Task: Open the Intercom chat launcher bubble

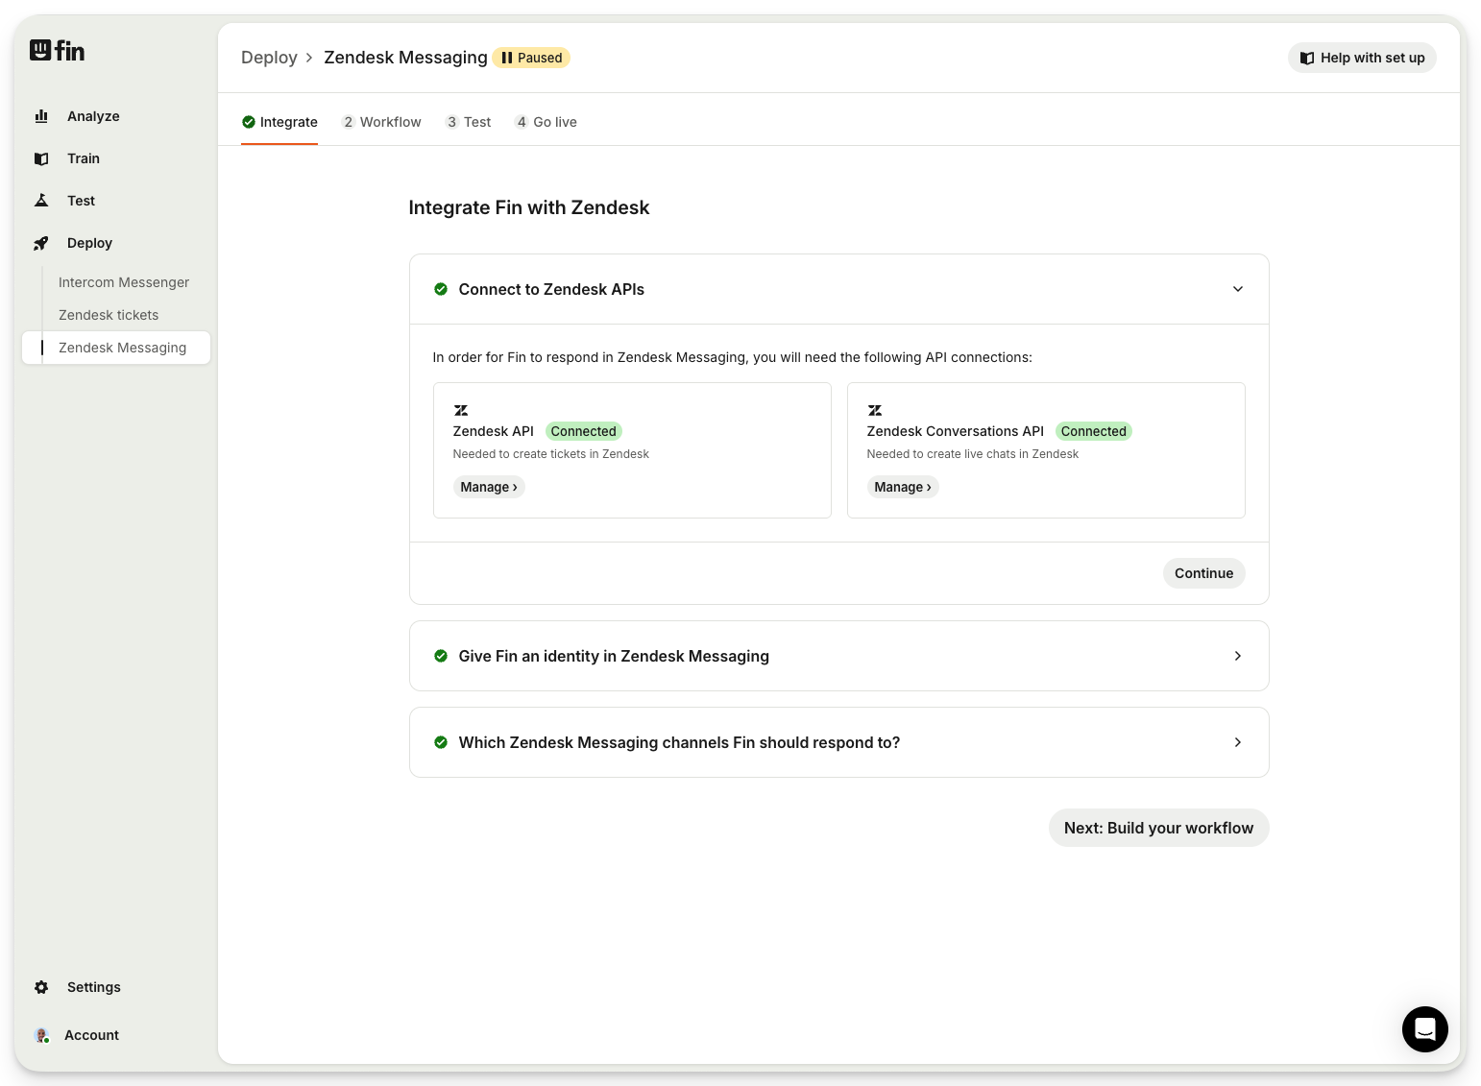Action: click(1424, 1029)
